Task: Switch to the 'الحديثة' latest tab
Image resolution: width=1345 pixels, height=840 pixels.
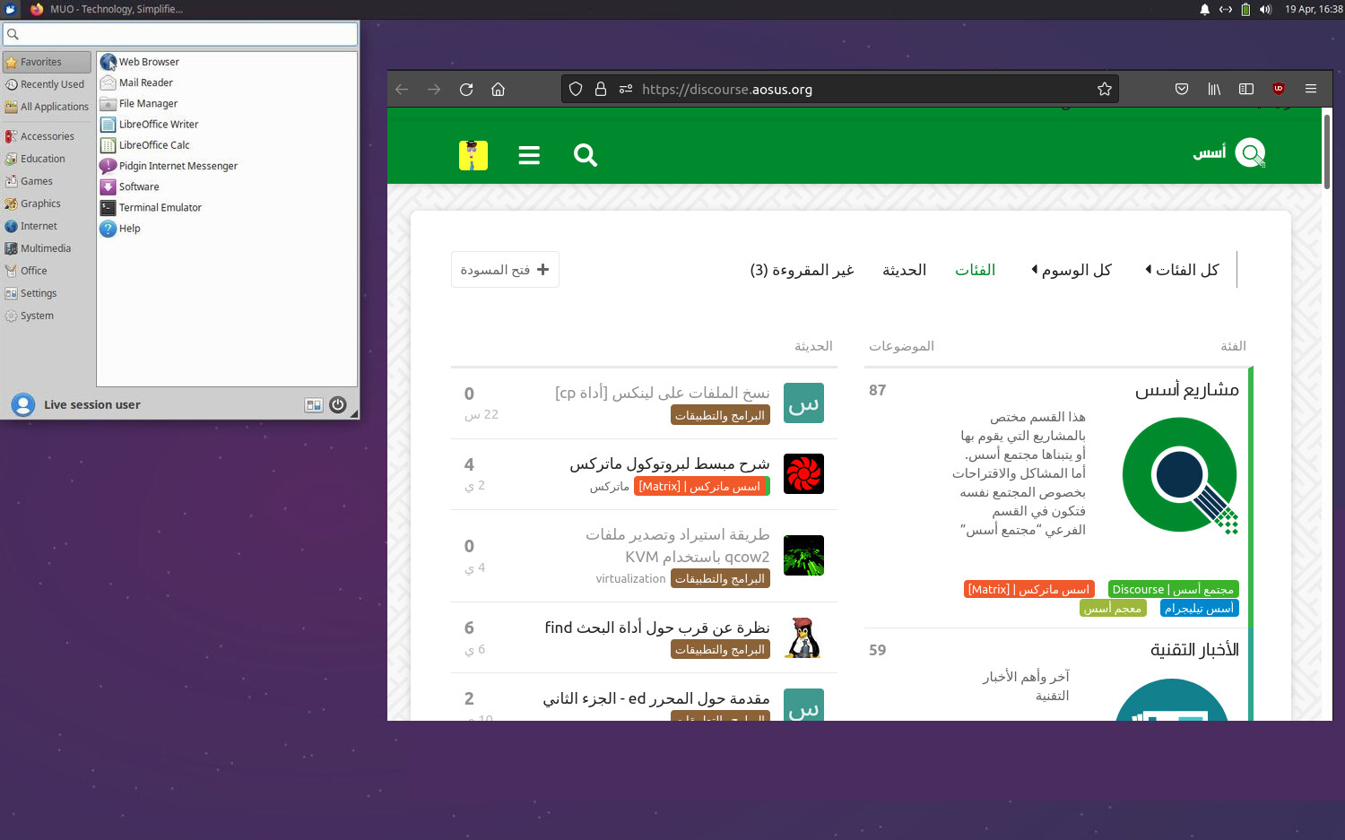Action: coord(904,270)
